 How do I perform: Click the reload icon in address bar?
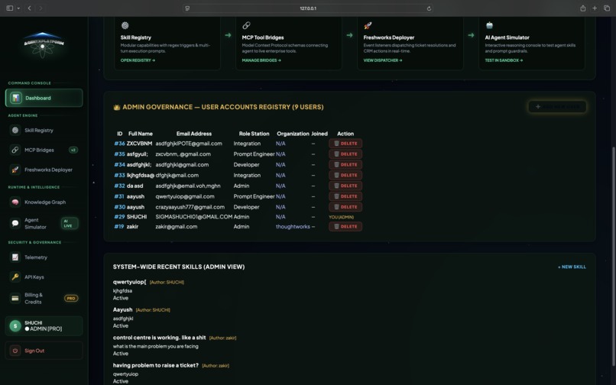[x=429, y=8]
